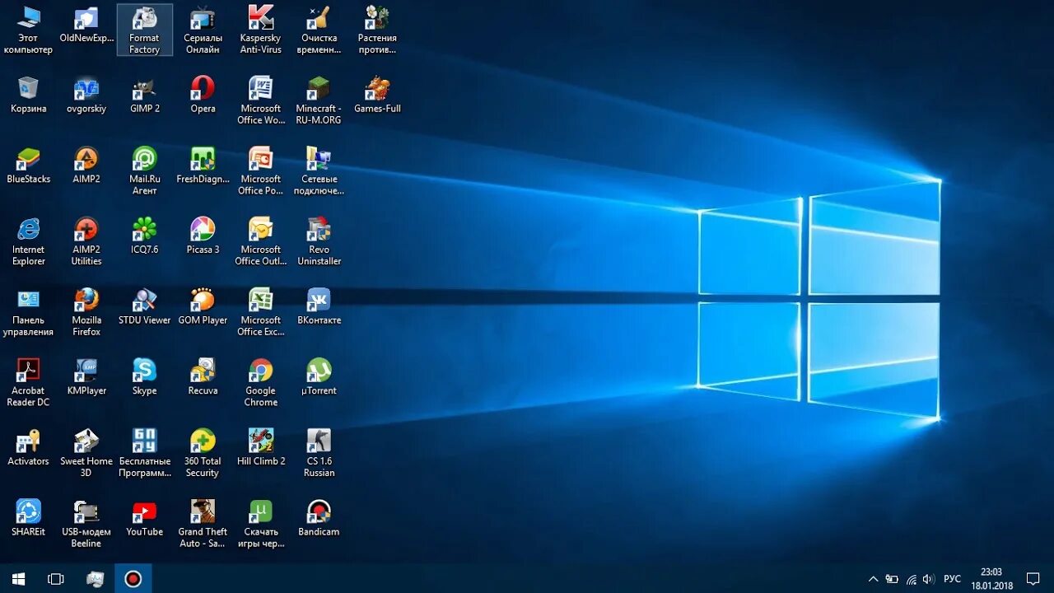Open the BlueStacks emulator
Image resolution: width=1054 pixels, height=593 pixels.
pyautogui.click(x=29, y=161)
